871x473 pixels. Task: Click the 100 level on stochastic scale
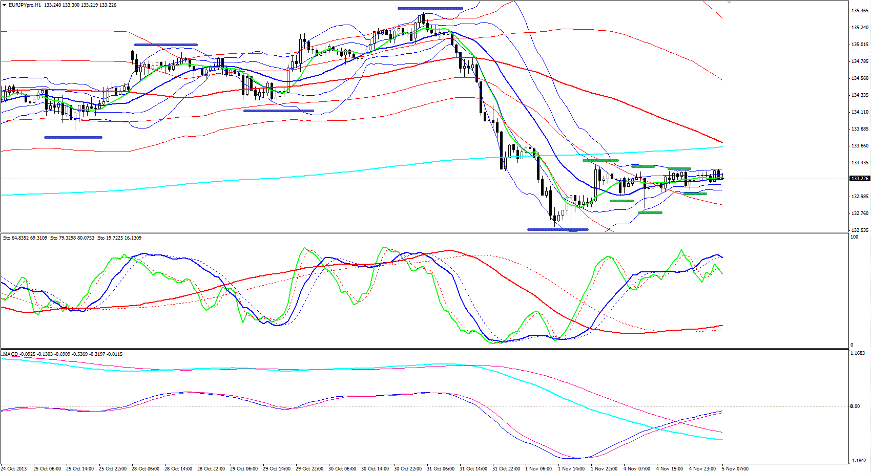(x=854, y=237)
